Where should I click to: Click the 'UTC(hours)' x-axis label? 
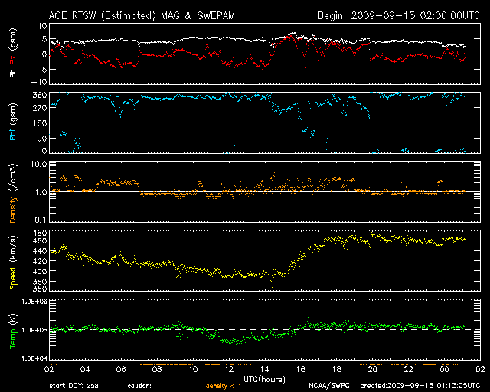(x=264, y=380)
